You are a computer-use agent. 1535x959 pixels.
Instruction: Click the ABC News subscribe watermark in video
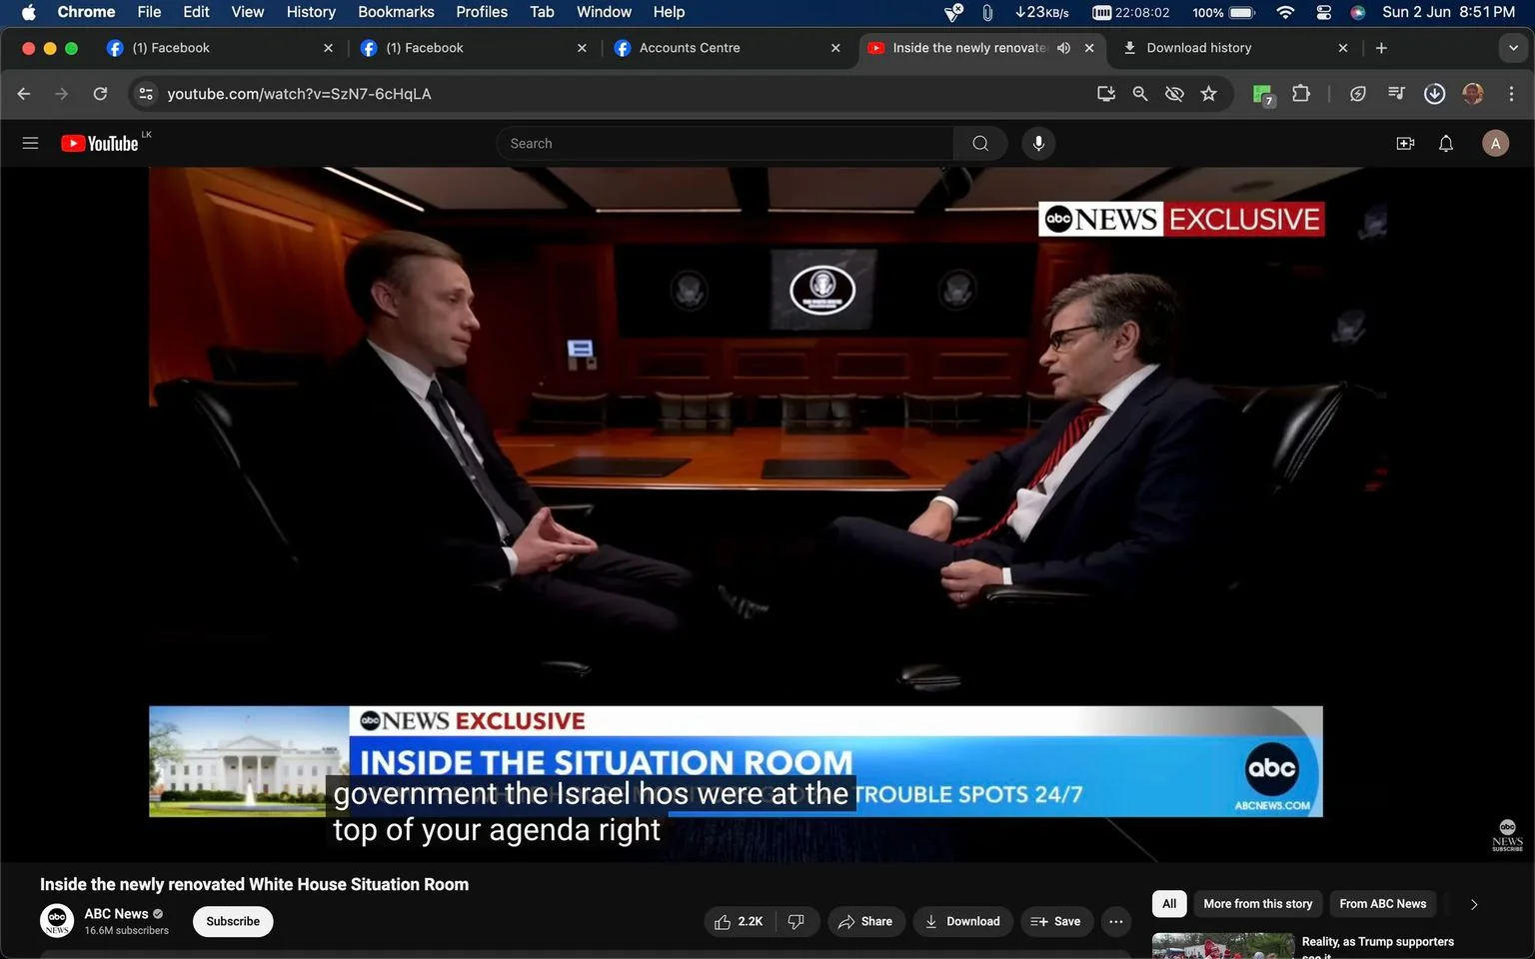[1507, 835]
